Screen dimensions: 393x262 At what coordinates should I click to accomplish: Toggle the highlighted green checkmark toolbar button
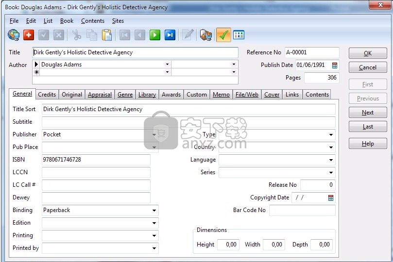point(223,35)
